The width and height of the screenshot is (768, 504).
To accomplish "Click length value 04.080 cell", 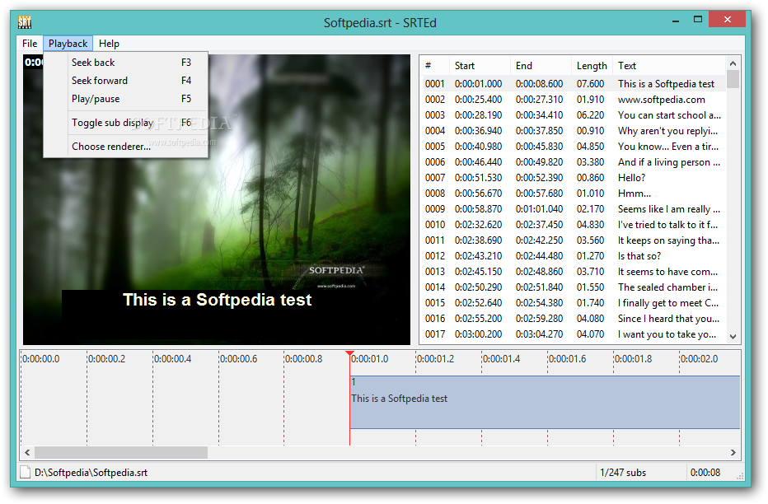I will coord(590,319).
